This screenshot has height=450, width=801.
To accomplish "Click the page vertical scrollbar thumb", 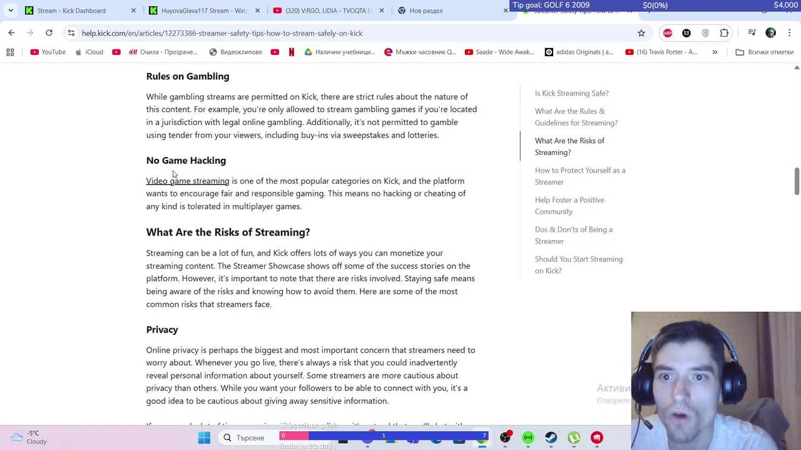I will (796, 181).
